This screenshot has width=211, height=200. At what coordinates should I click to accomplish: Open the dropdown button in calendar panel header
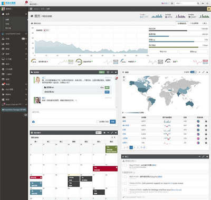(99, 133)
